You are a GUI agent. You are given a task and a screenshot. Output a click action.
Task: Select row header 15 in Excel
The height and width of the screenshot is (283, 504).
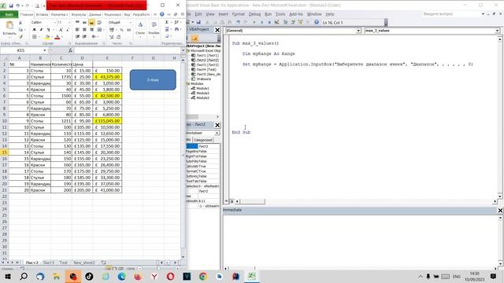4,153
